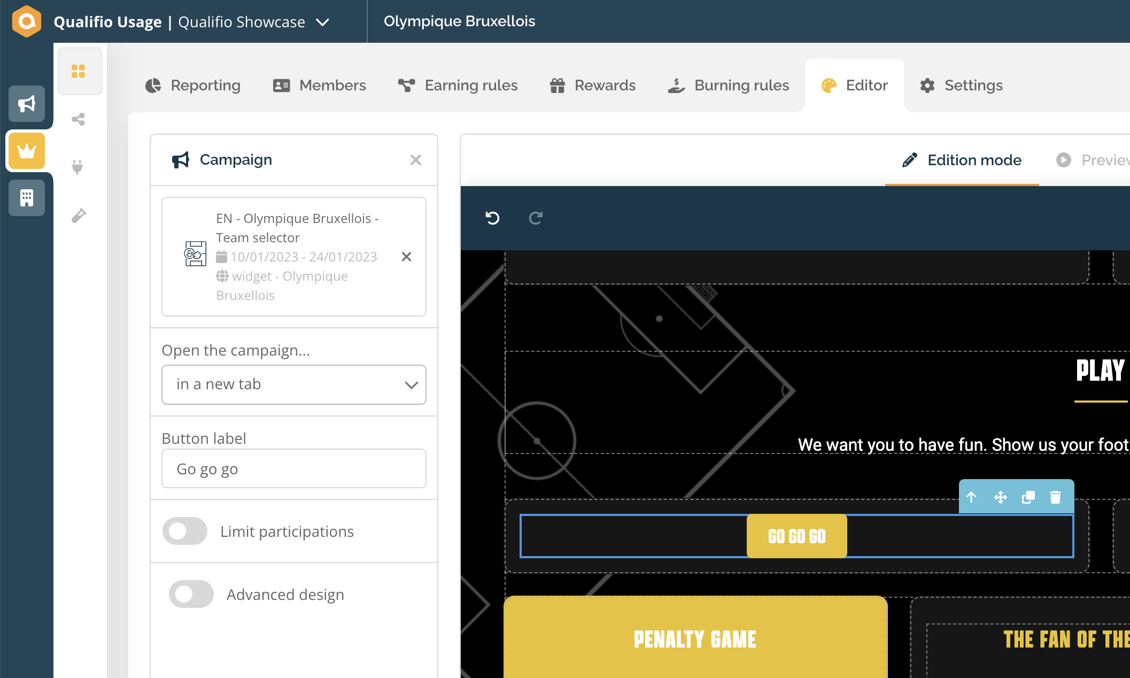Open the 'in a new tab' dropdown
This screenshot has width=1130, height=678.
tap(293, 384)
